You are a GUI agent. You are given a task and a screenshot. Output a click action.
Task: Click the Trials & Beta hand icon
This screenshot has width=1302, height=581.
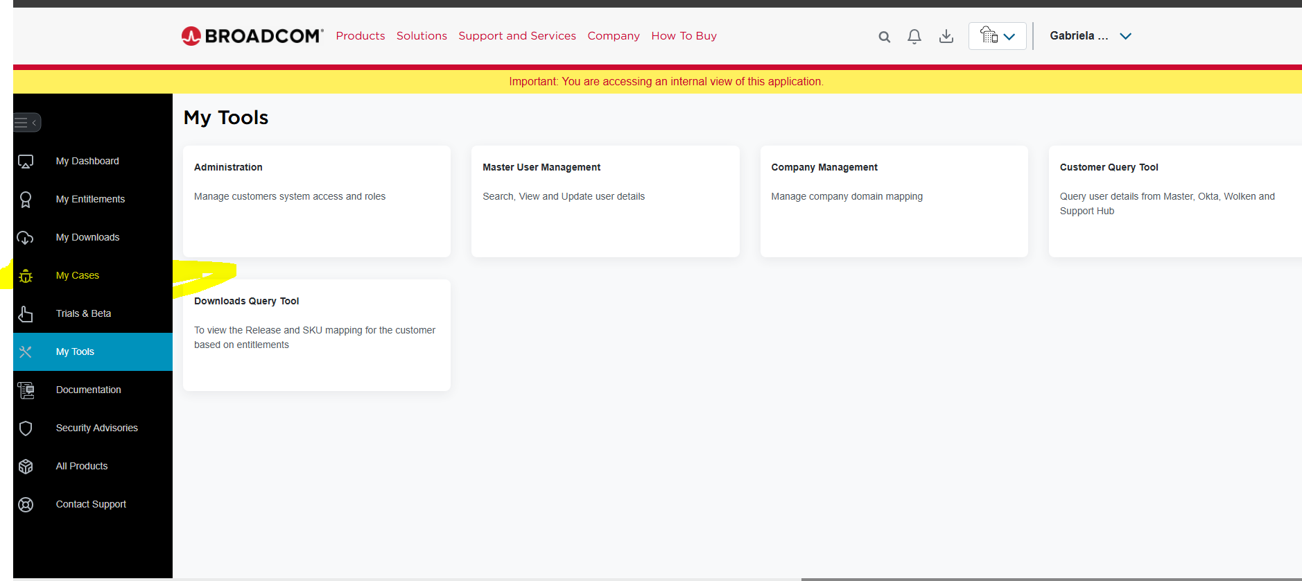(26, 314)
